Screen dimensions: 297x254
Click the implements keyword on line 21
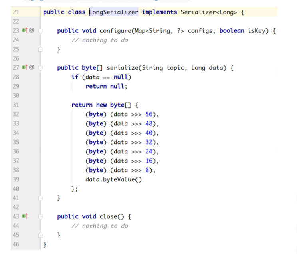pos(160,12)
